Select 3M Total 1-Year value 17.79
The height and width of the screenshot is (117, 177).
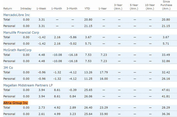tap(104, 72)
